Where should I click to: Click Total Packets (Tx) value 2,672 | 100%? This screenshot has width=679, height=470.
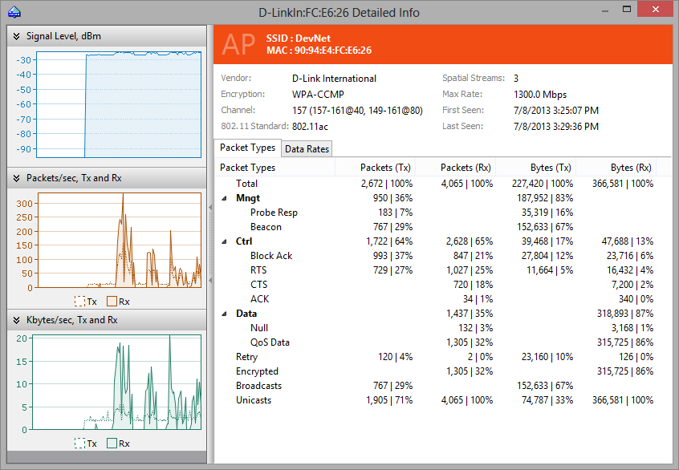[387, 184]
